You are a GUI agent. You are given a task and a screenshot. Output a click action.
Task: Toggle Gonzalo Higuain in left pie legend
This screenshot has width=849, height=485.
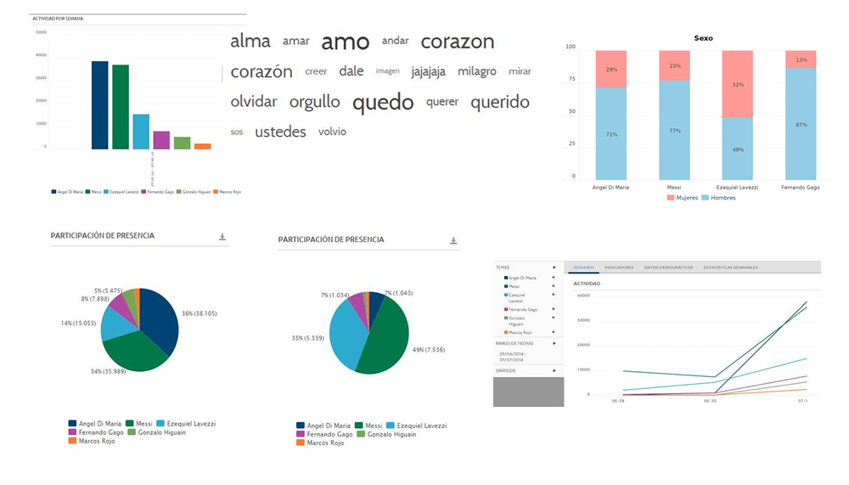tap(157, 432)
